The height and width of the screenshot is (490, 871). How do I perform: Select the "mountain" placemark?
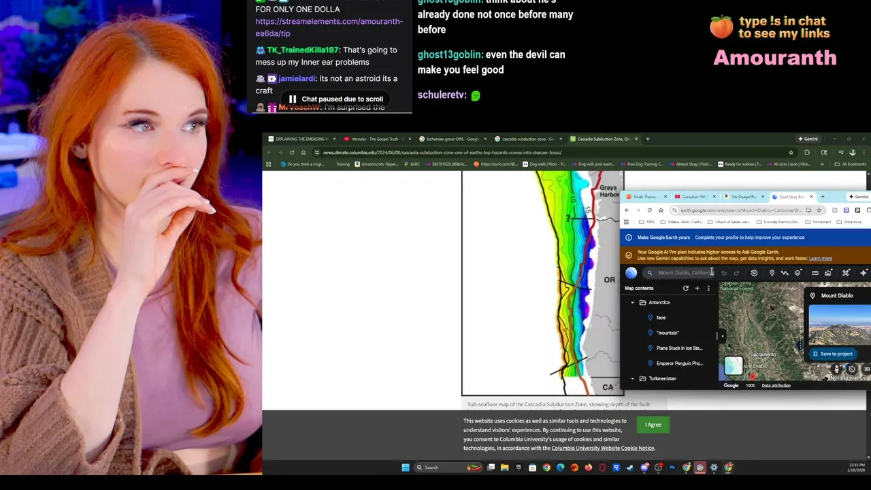tap(668, 333)
